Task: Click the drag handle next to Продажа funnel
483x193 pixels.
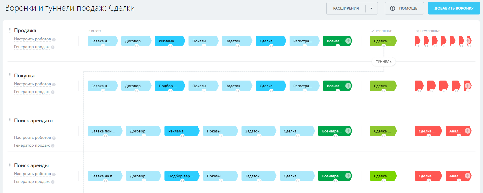Action: pos(10,30)
